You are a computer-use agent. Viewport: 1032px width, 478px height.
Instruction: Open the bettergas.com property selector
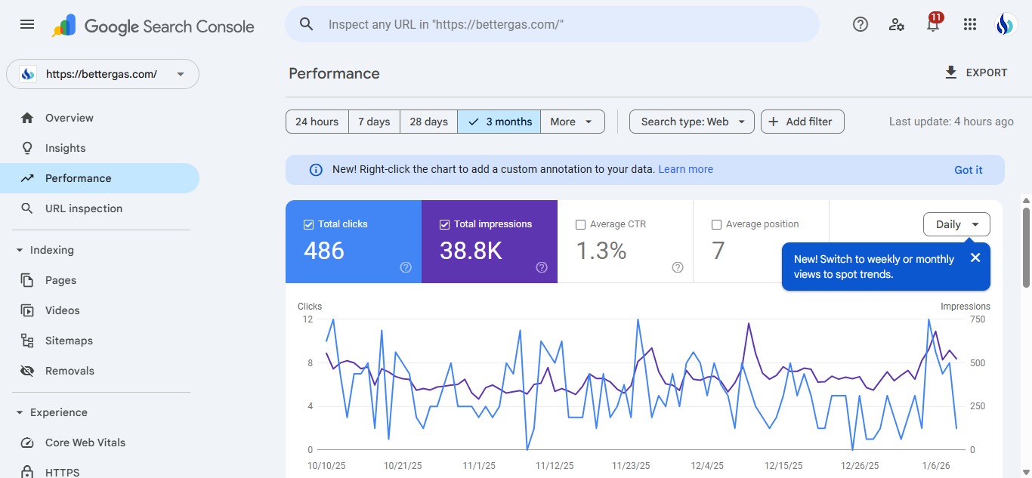103,74
